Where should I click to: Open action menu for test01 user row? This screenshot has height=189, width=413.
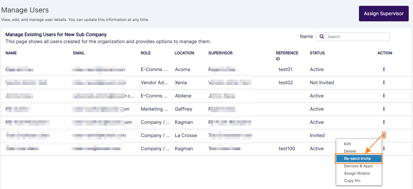click(384, 69)
